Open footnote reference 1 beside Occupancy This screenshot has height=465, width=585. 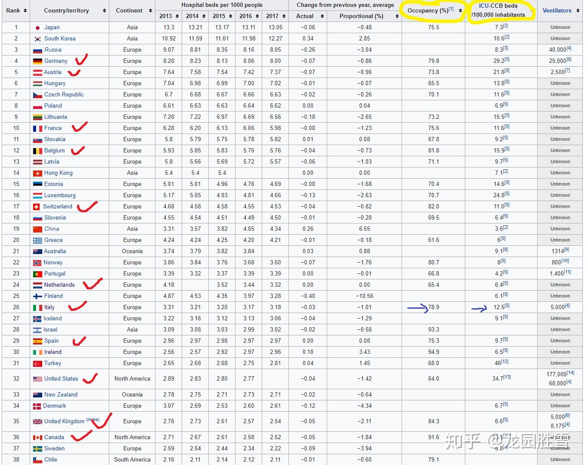451,9
